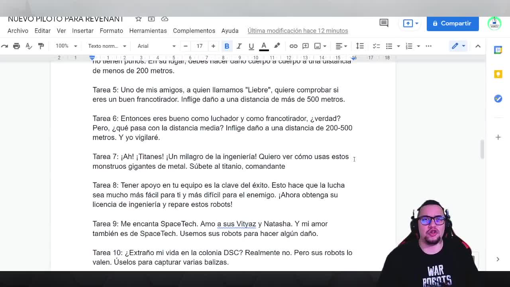Click the checklist icon
The height and width of the screenshot is (287, 510).
pos(377,46)
